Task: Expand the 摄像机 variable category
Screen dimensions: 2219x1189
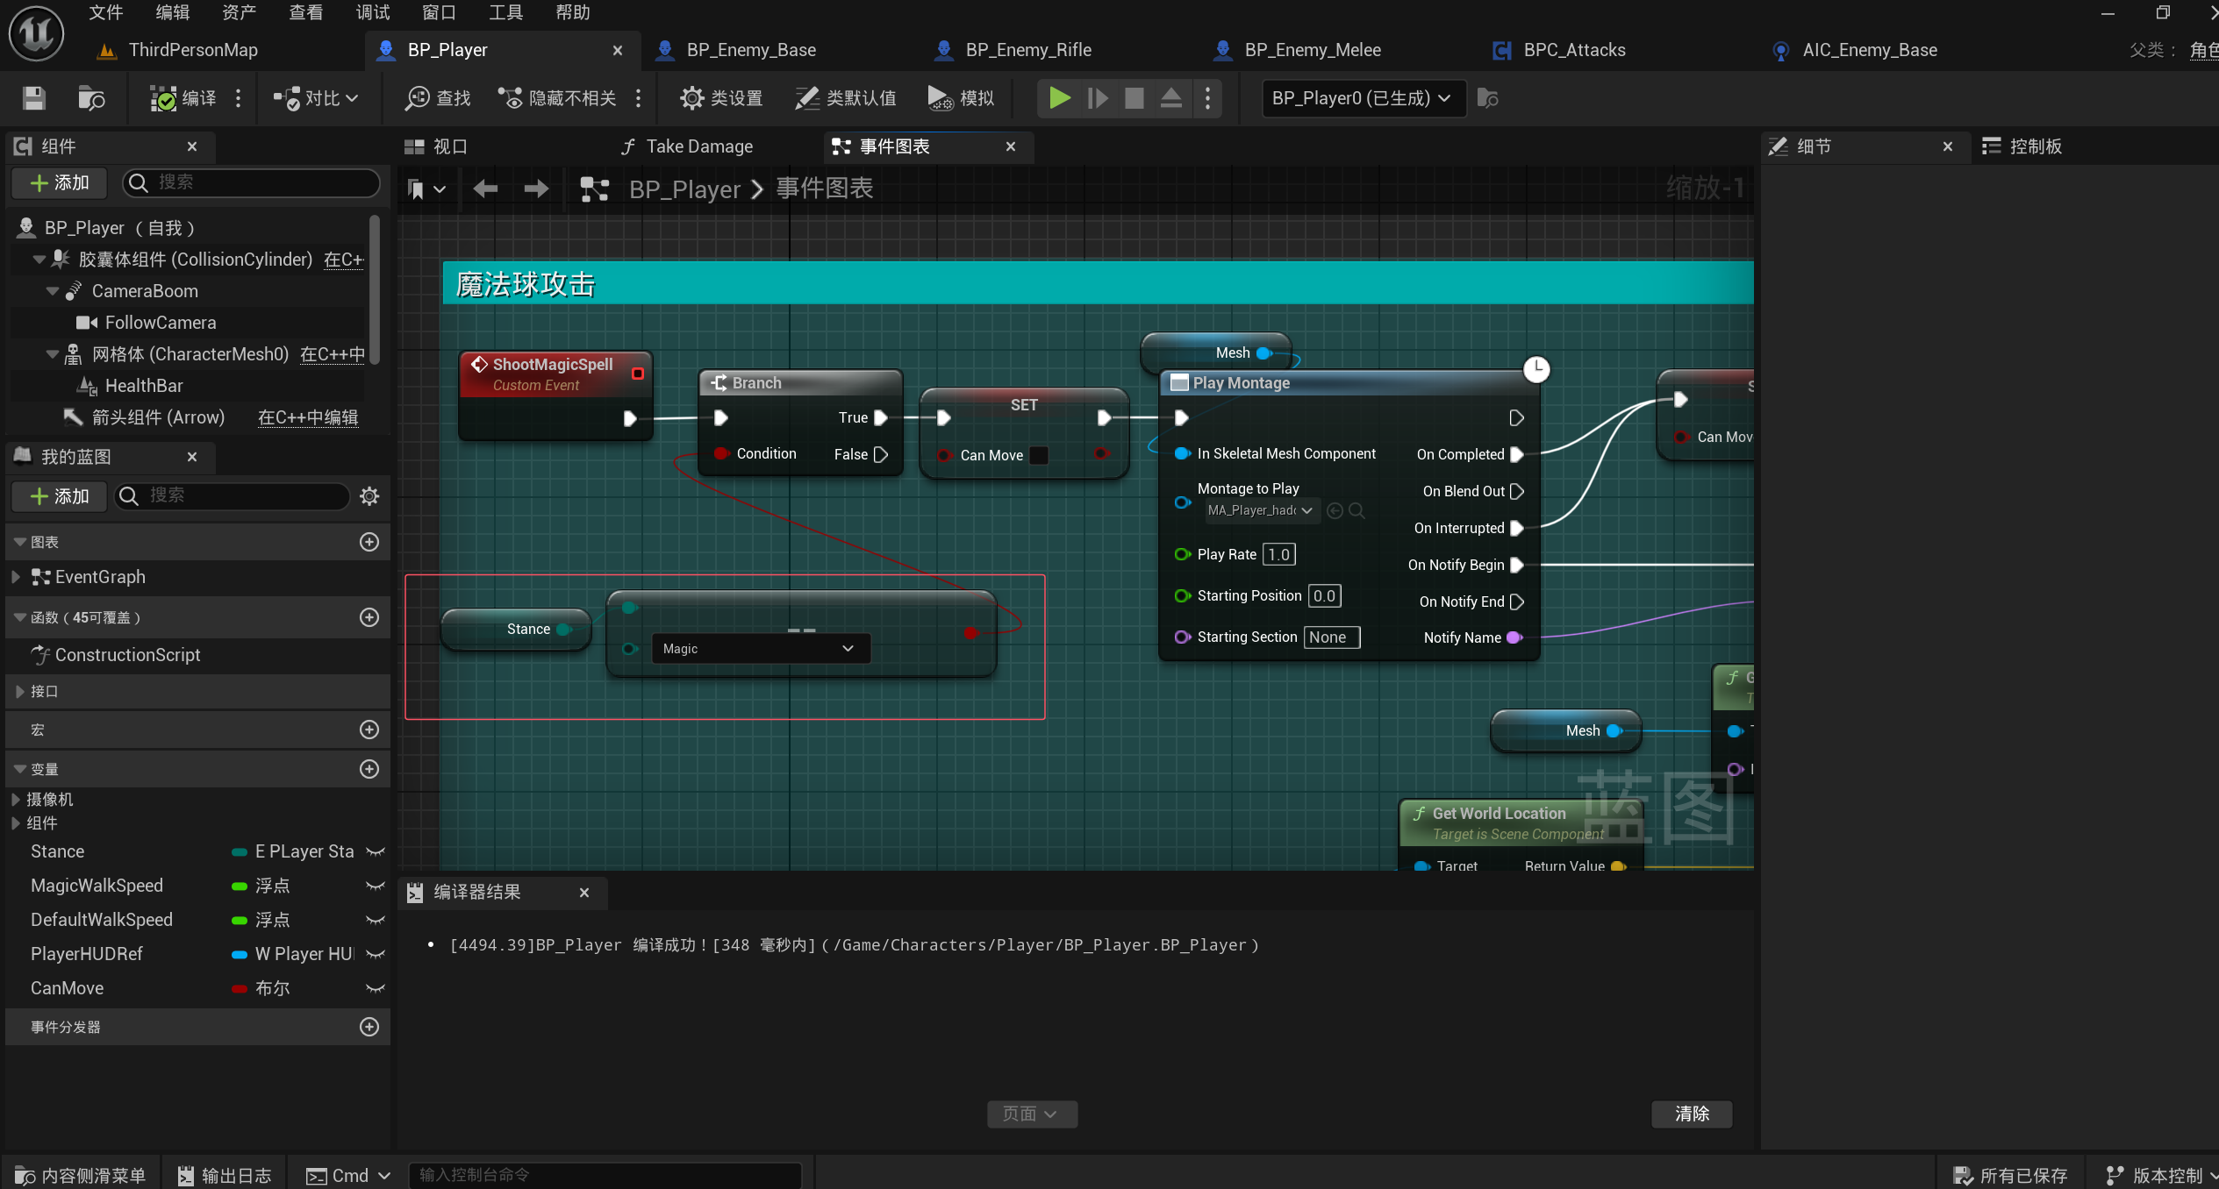Action: point(16,800)
